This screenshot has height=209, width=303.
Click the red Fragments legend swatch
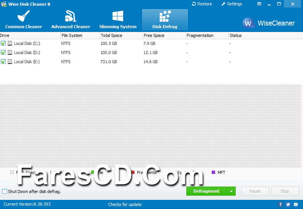(133, 172)
